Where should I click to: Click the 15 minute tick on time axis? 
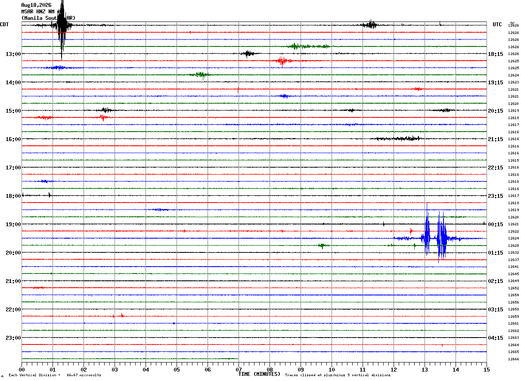coord(486,369)
